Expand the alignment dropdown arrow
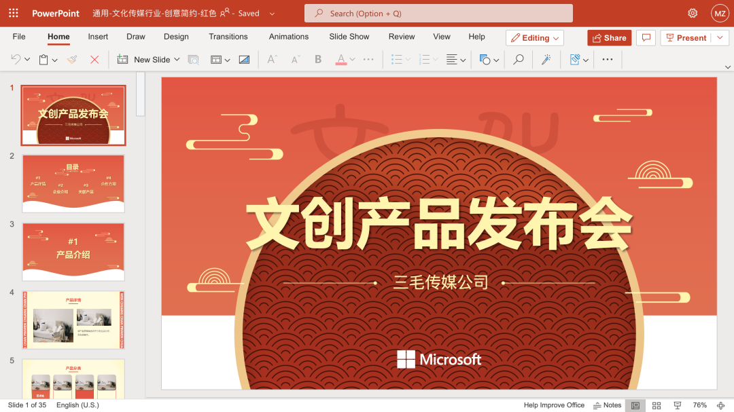Screen dimensions: 734x412 point(463,60)
